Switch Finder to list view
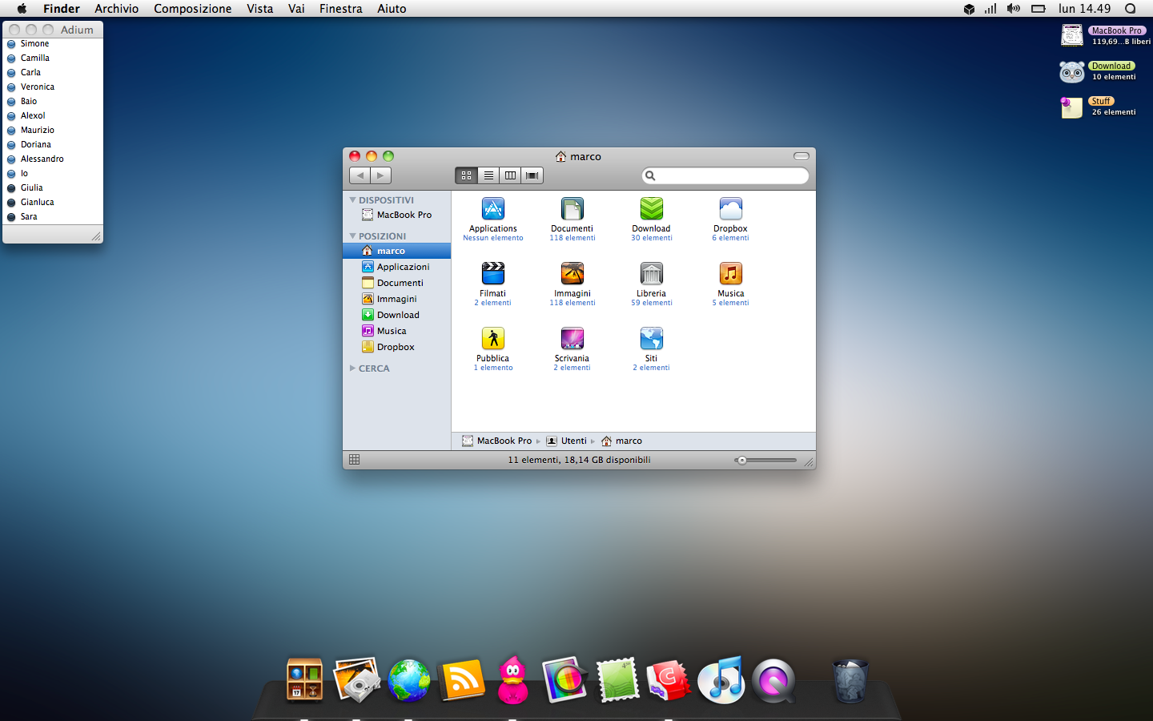The height and width of the screenshot is (721, 1153). [488, 175]
